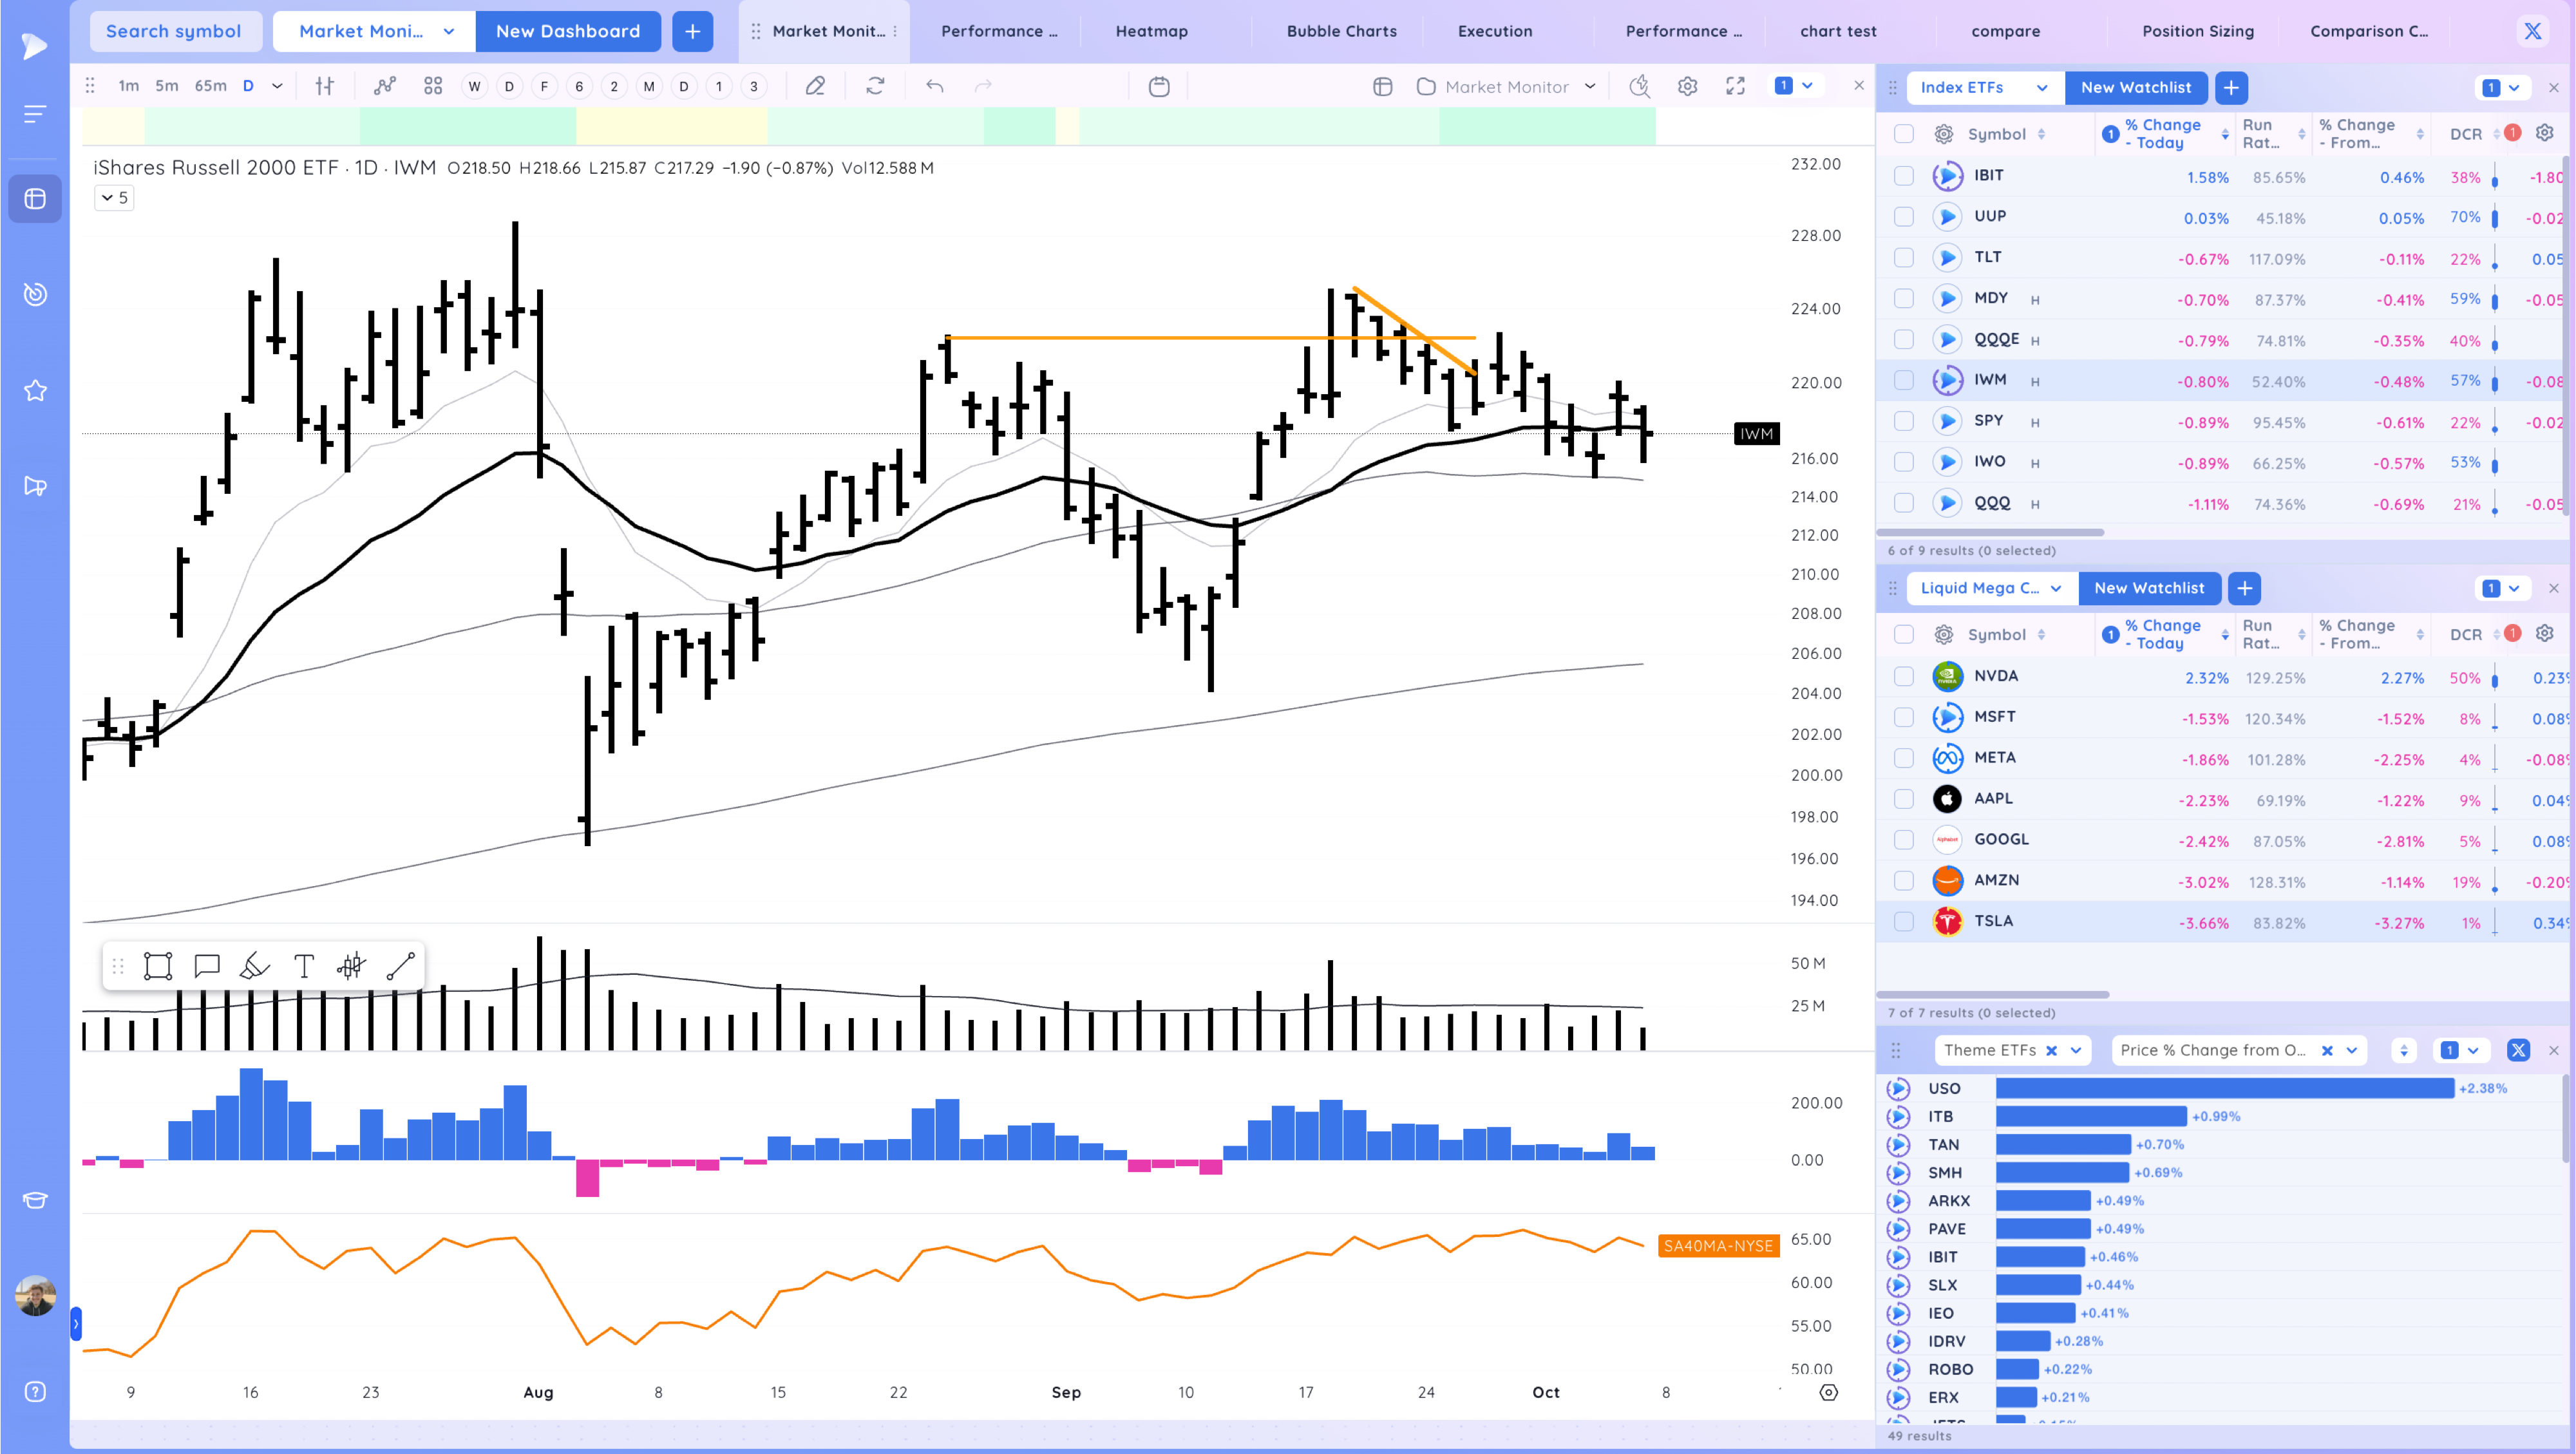Tick the NVDA watchlist checkbox
Viewport: 2576px width, 1454px height.
(1903, 677)
